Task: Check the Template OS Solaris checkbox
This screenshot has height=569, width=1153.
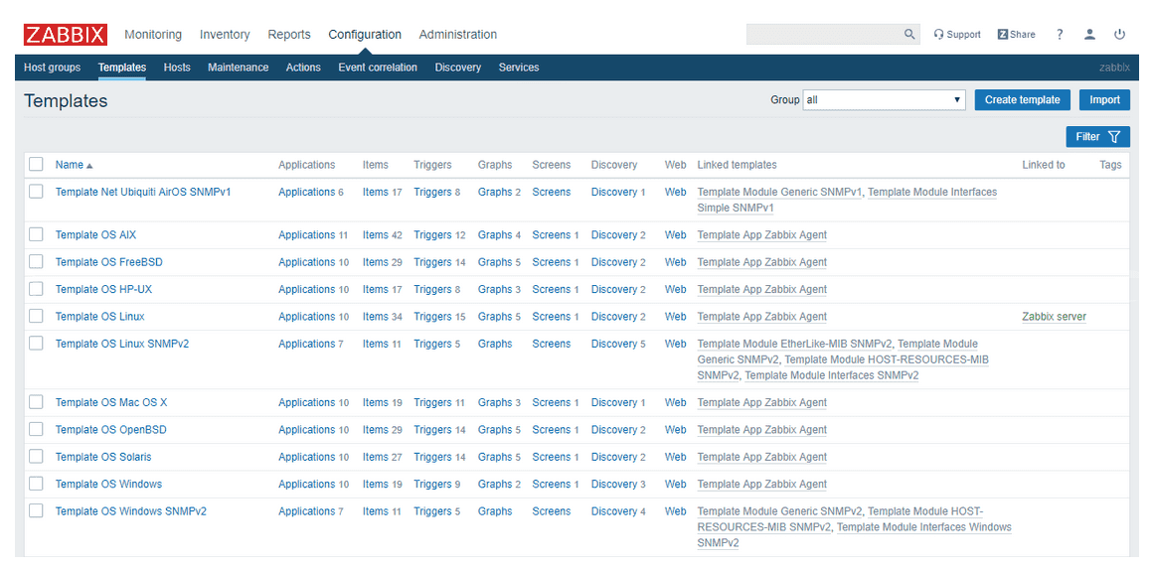Action: coord(36,457)
